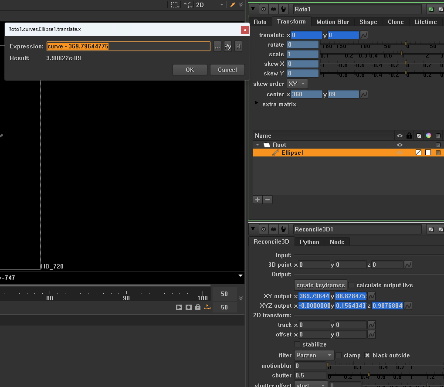Screen dimensions: 444x387
Task: Expand the extra matrix section
Action: (x=256, y=103)
